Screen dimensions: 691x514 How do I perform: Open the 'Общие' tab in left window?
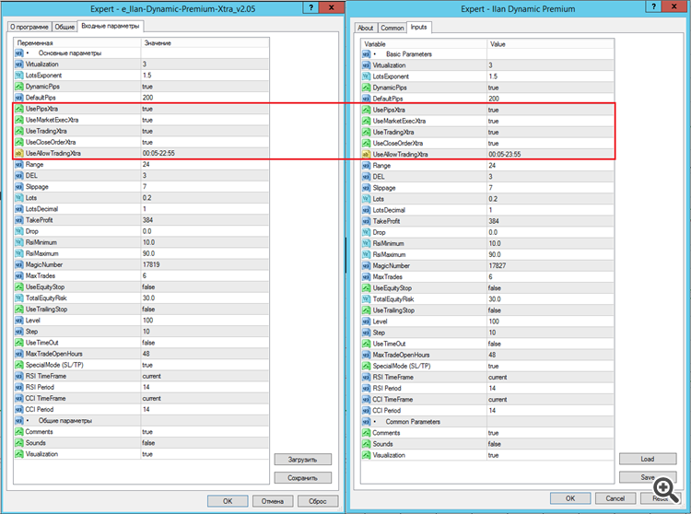64,27
